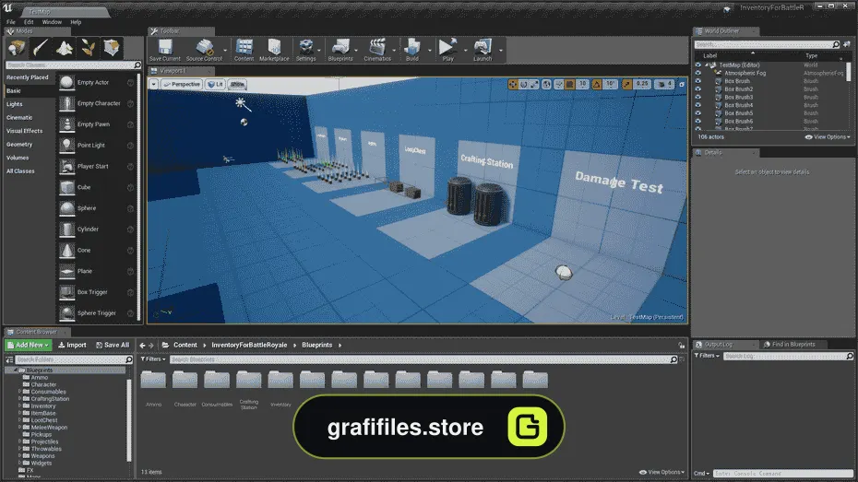This screenshot has height=482, width=858.
Task: Pick the Empty Character icon
Action: [66, 103]
